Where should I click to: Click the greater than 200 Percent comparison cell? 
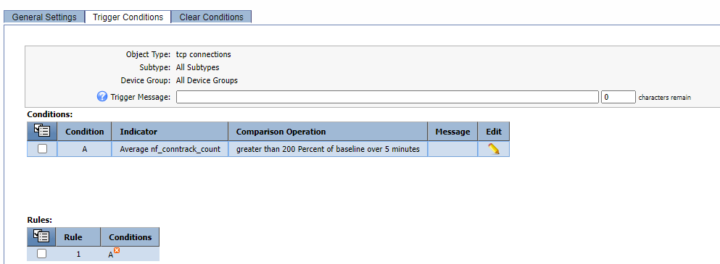coord(328,149)
